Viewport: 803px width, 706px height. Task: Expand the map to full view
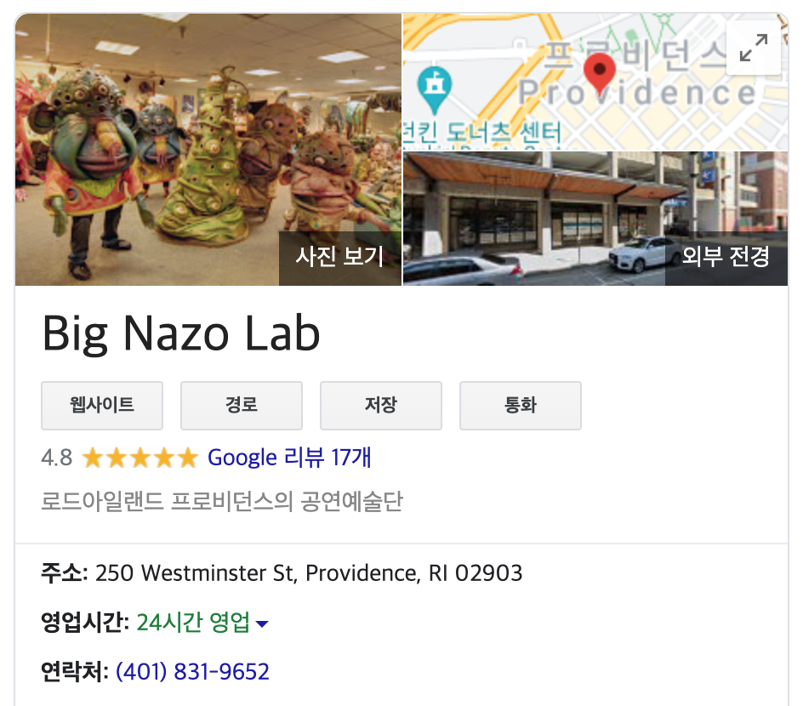pos(754,48)
